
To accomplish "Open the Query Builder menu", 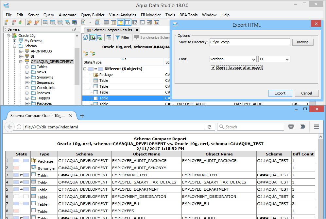I will [x=93, y=15].
